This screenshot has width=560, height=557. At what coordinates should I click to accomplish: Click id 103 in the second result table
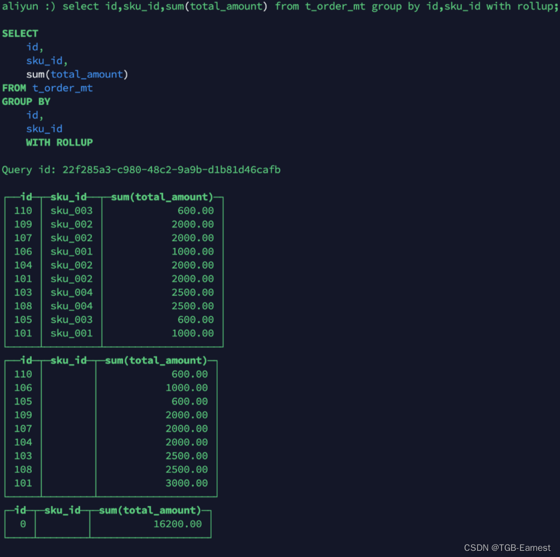[x=23, y=456]
